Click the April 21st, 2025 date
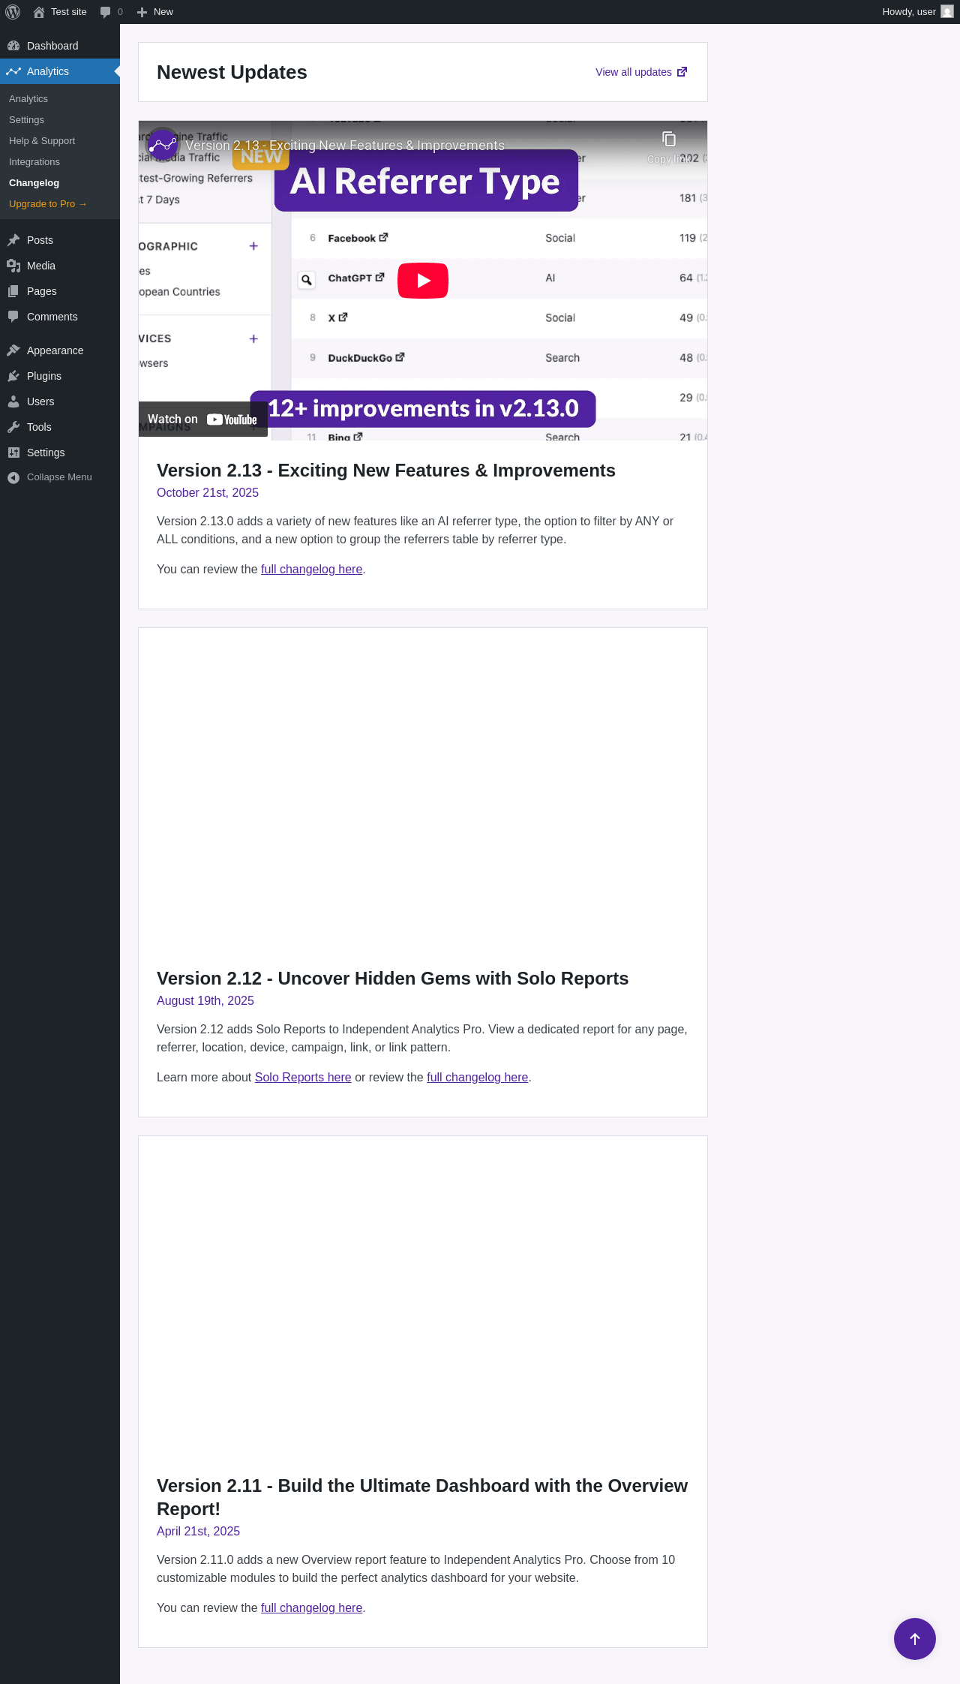 [198, 1531]
